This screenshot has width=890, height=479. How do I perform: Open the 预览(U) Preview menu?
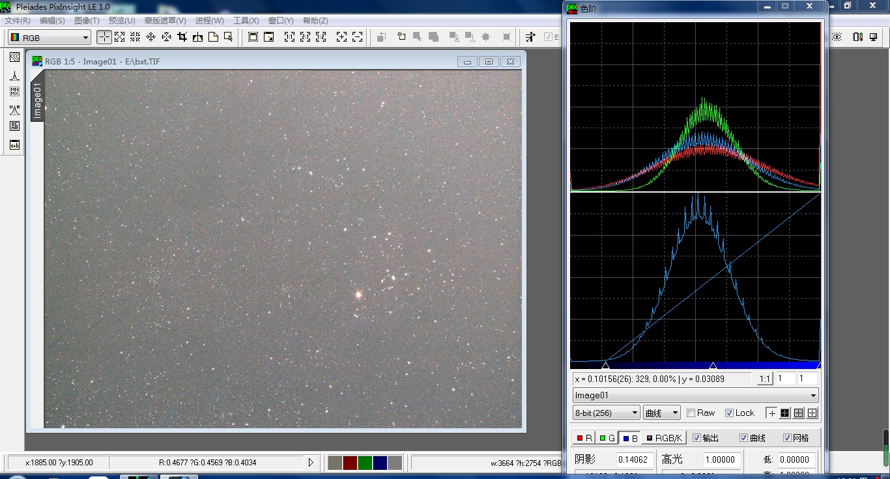tap(122, 21)
